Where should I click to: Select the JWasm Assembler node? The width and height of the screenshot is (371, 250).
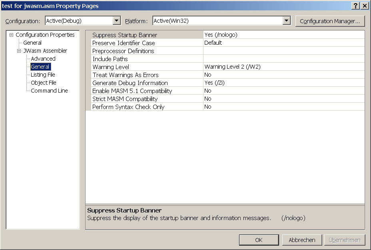click(x=45, y=51)
